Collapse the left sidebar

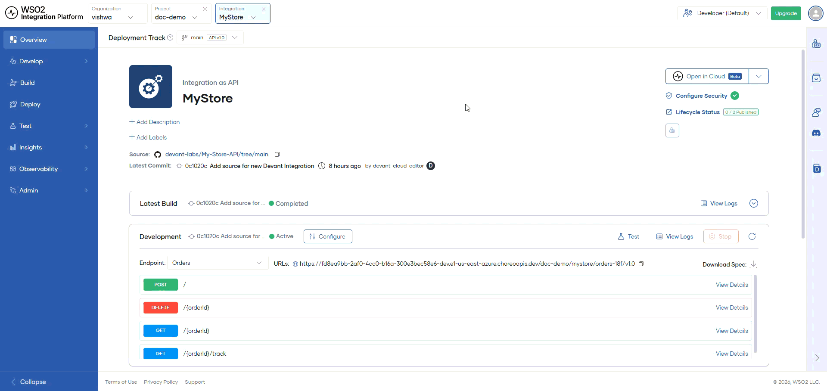point(28,382)
